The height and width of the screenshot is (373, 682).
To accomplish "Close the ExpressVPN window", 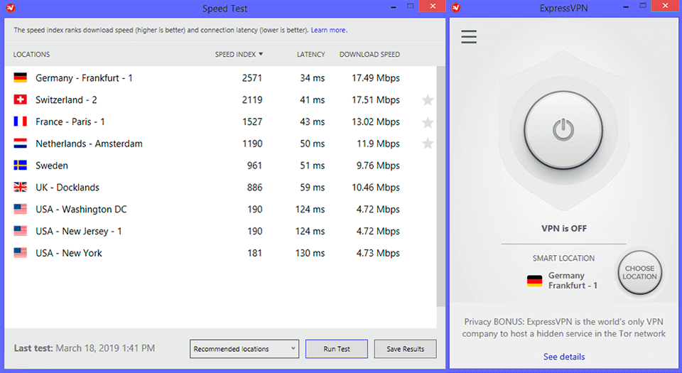I will [x=666, y=6].
